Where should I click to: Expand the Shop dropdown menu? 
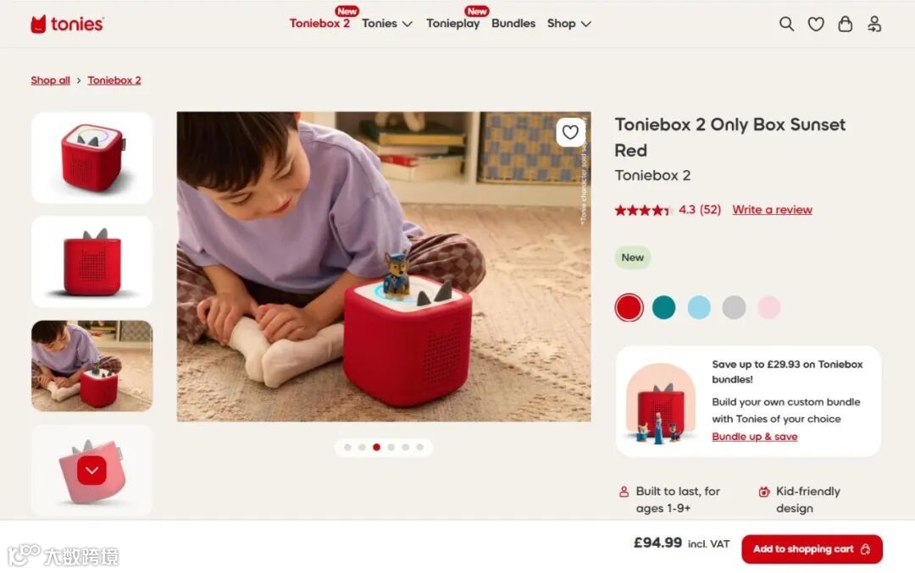[569, 24]
